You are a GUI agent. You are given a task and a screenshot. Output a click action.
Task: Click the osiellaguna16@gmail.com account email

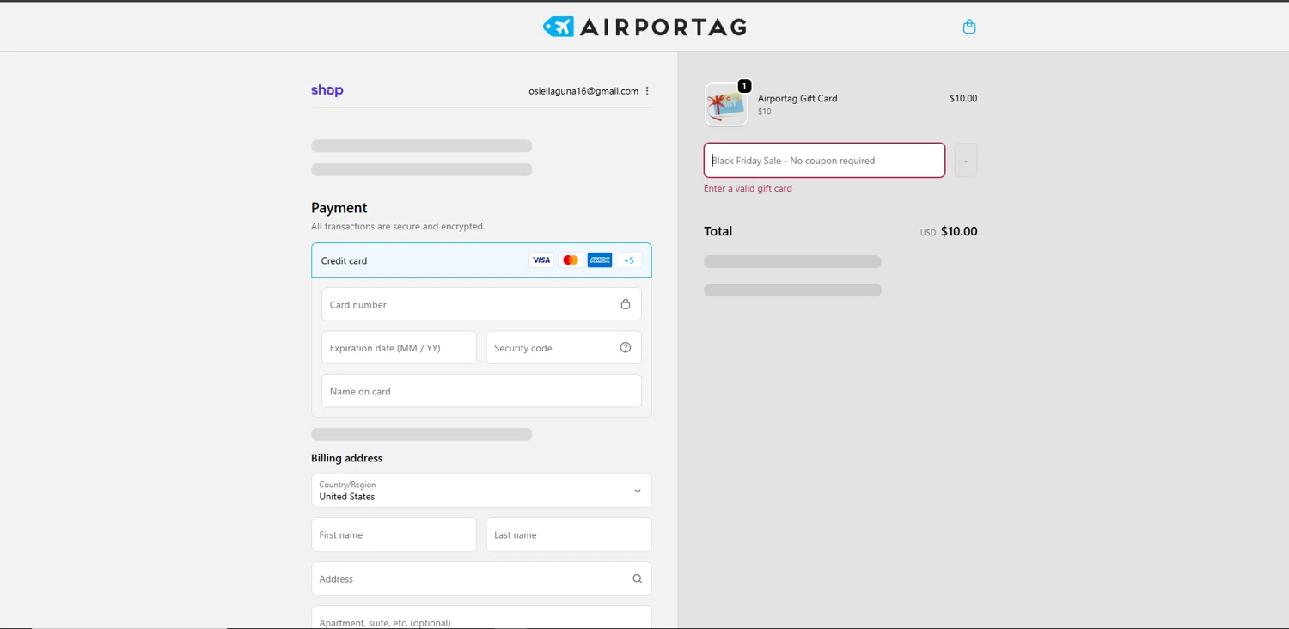(x=583, y=91)
